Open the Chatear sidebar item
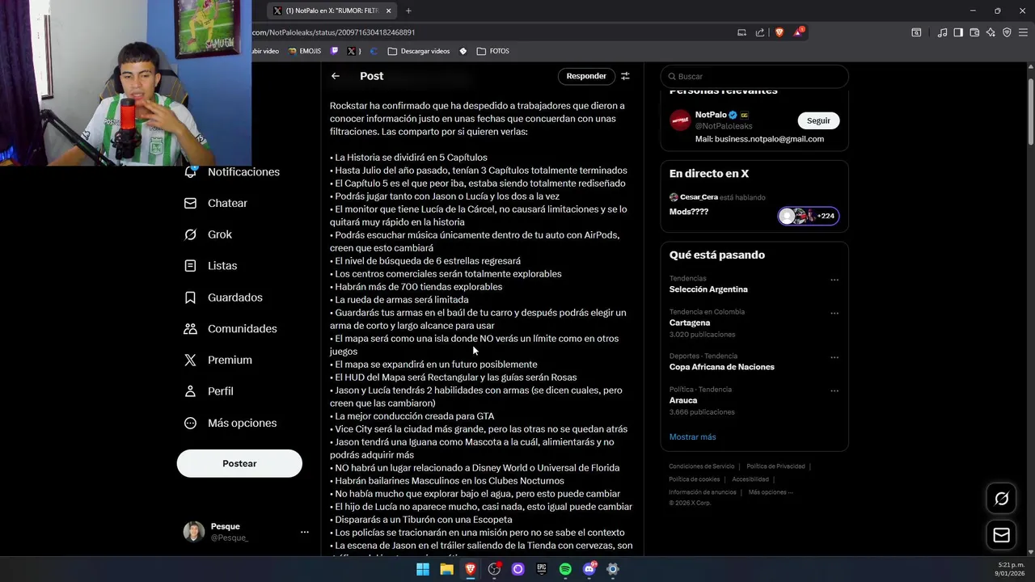This screenshot has width=1035, height=582. [217, 203]
